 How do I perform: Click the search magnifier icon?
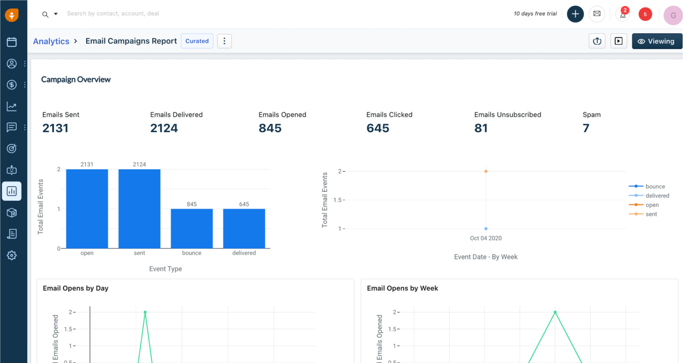point(45,14)
